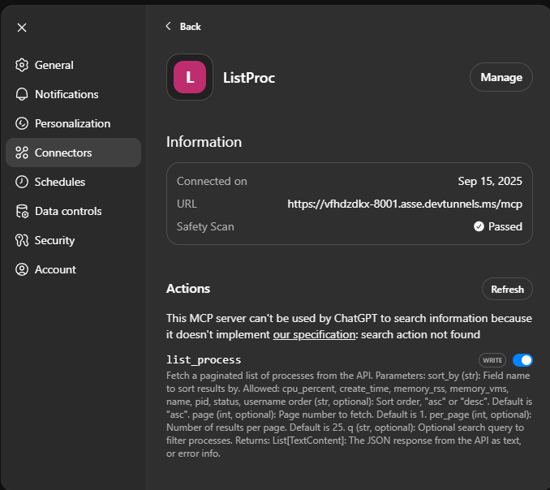Open the Manage button for ListProc
The width and height of the screenshot is (550, 490).
(501, 77)
